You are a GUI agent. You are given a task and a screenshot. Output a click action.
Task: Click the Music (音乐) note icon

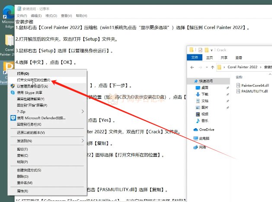click(x=198, y=121)
